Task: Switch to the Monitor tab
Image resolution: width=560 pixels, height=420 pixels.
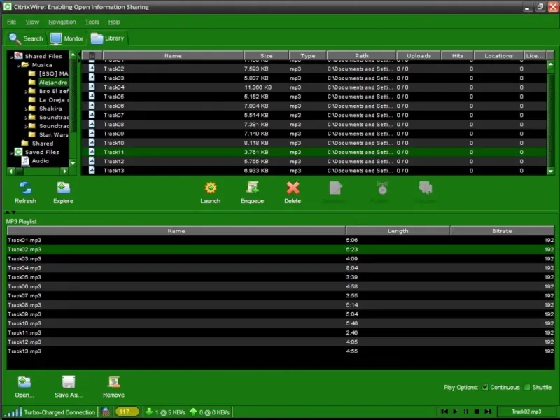Action: tap(66, 38)
